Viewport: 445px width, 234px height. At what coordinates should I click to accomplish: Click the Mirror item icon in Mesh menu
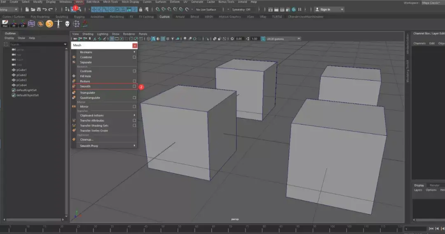[74, 107]
